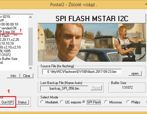The height and width of the screenshot is (114, 147).
Task: Open the Info log details
Action: (x=13, y=76)
